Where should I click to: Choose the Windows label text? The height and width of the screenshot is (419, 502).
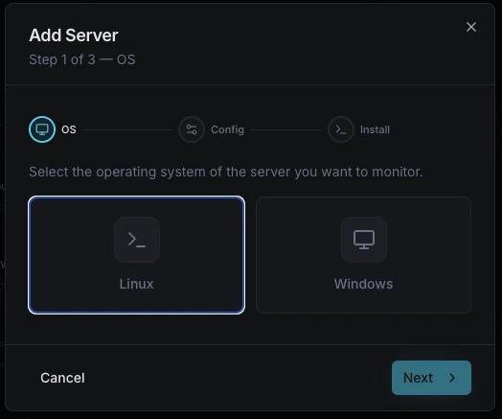point(363,284)
